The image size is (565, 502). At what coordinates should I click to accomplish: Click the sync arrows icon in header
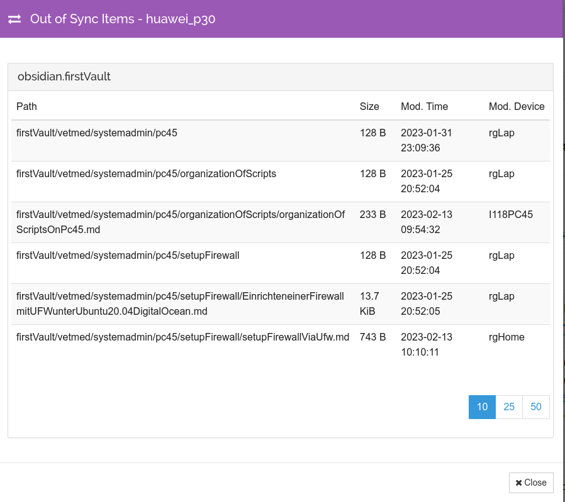[x=14, y=19]
